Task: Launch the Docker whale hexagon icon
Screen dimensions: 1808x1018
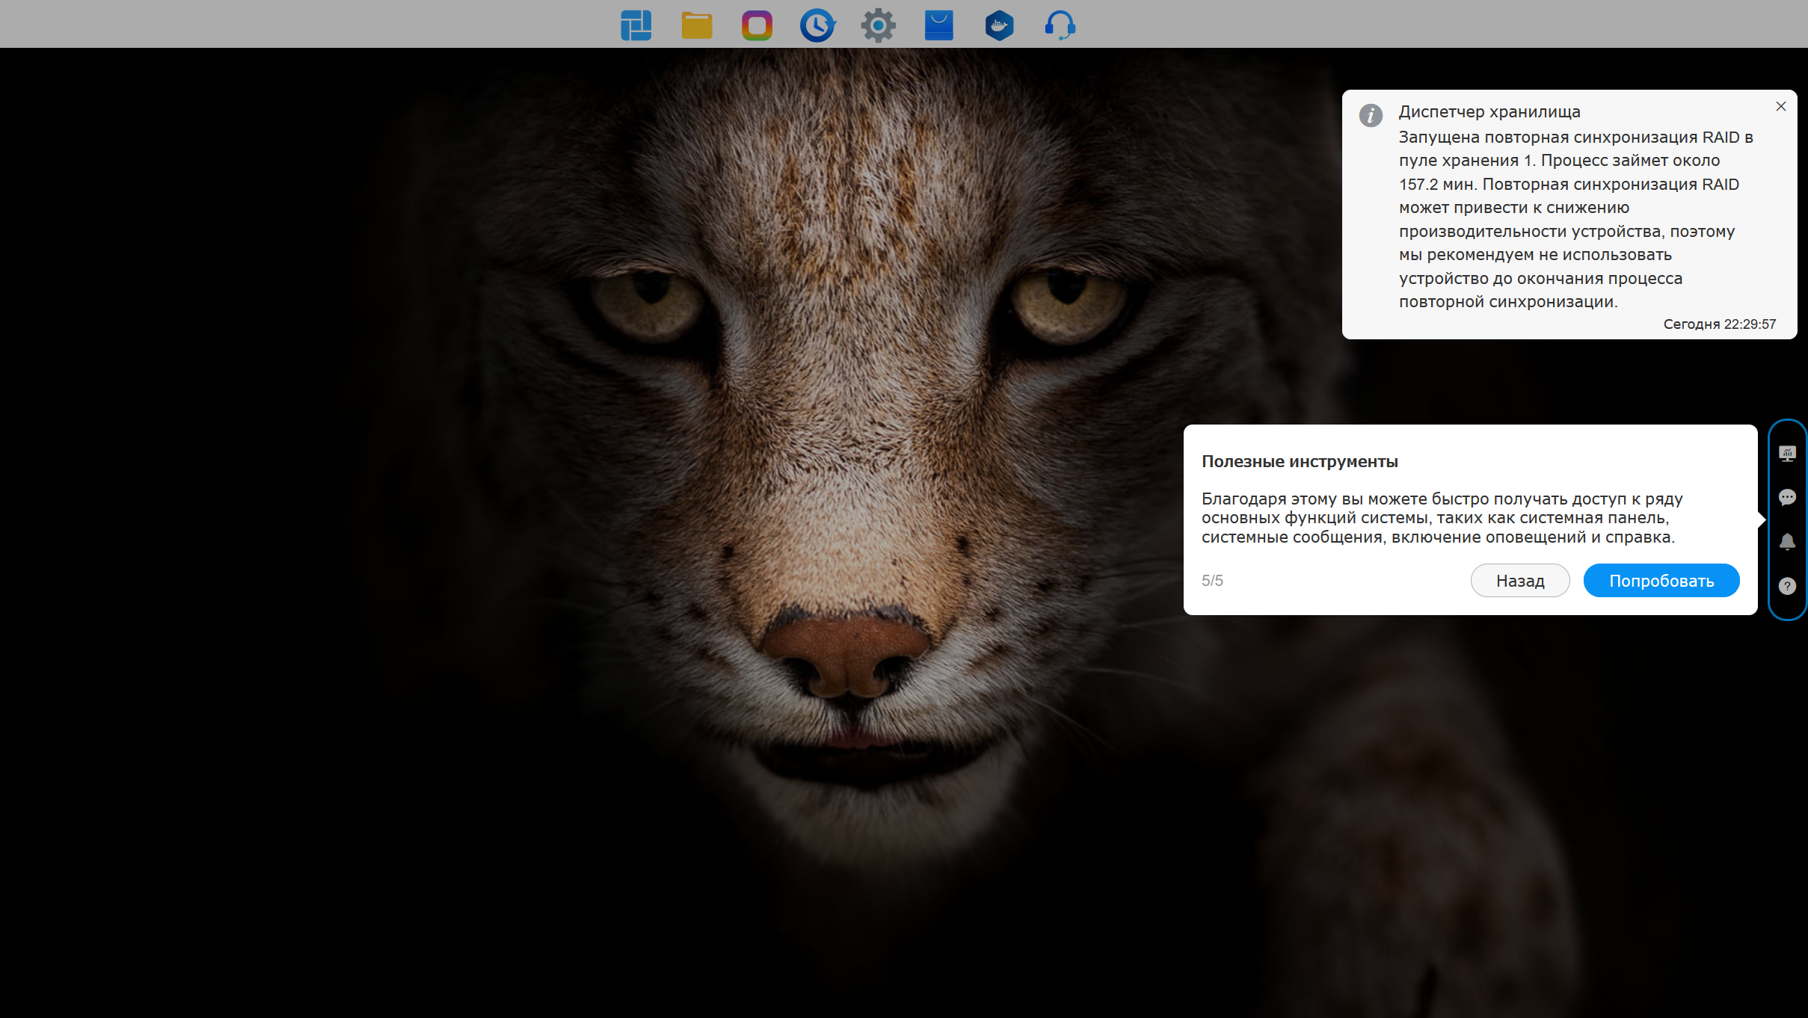Action: coord(999,25)
